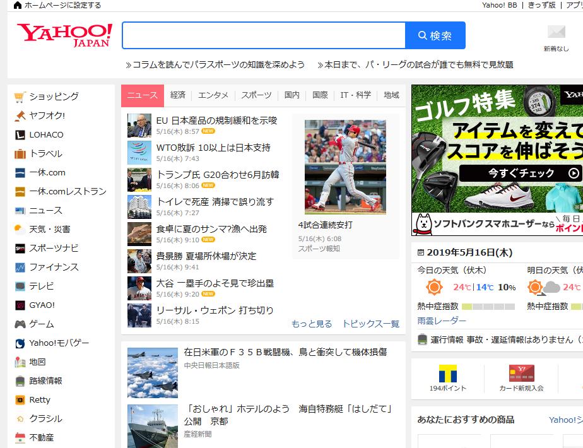
Task: Open the Yahoo! BB link at top
Action: [x=499, y=5]
